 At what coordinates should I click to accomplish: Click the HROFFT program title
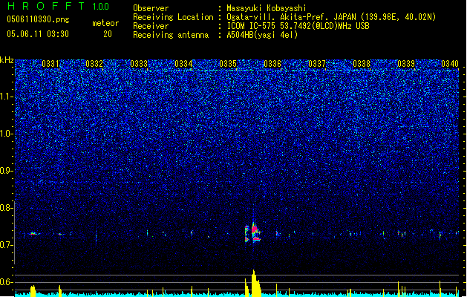pos(46,6)
